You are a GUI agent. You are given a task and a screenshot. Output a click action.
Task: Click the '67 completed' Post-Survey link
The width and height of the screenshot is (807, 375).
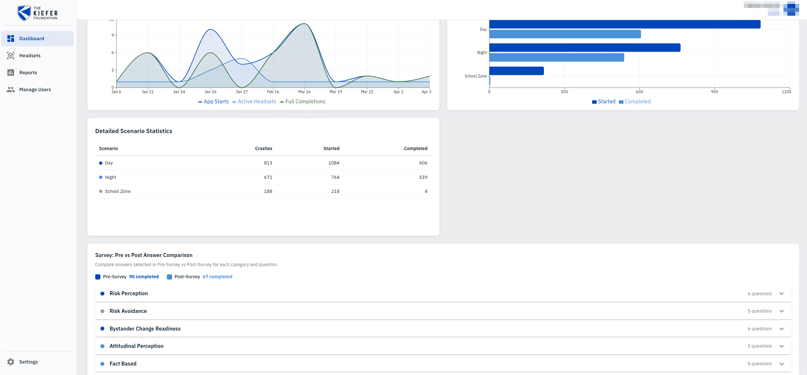(217, 277)
